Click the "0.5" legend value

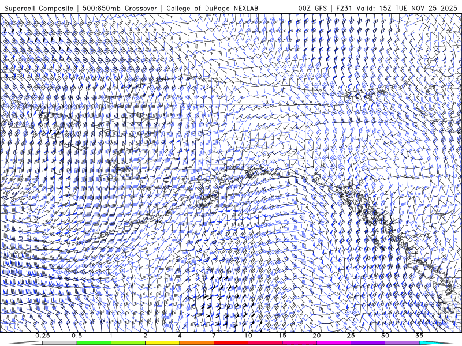point(77,336)
